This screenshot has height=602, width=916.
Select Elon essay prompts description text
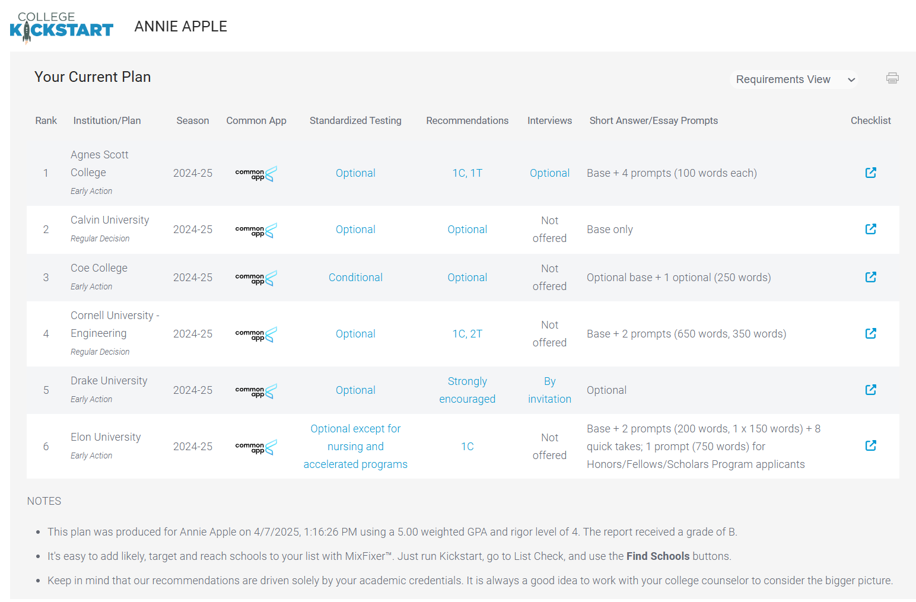click(704, 447)
